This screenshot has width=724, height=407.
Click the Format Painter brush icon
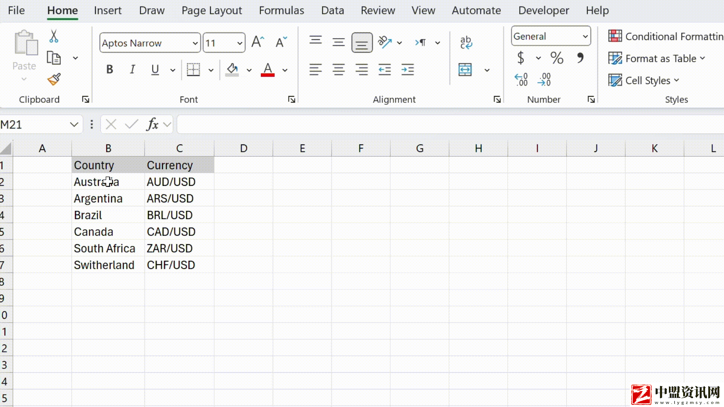point(54,79)
